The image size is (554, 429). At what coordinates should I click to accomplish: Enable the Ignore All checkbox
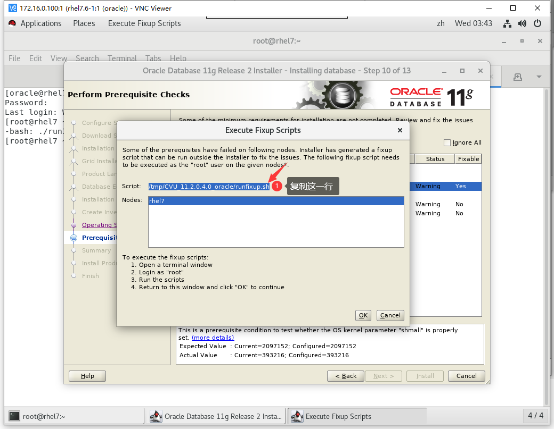click(447, 142)
